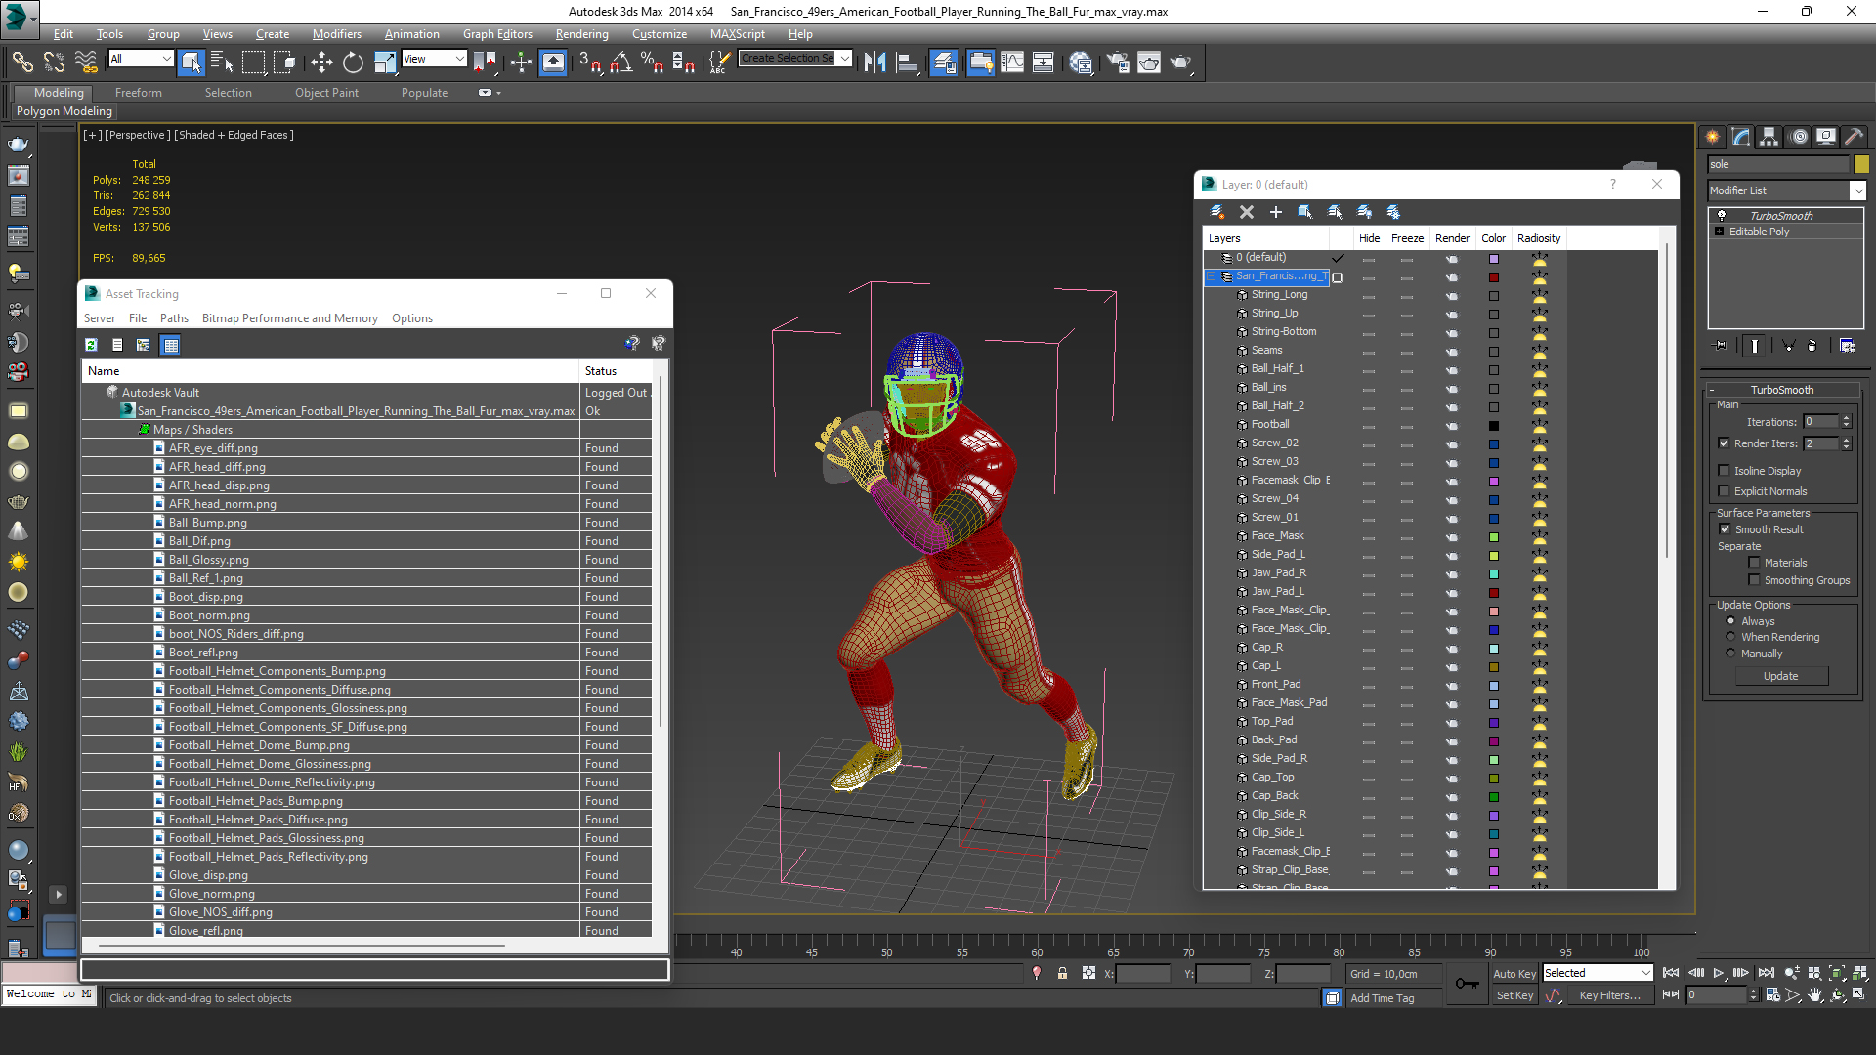Open the Modifiers menu
1876x1055 pixels.
pos(336,34)
